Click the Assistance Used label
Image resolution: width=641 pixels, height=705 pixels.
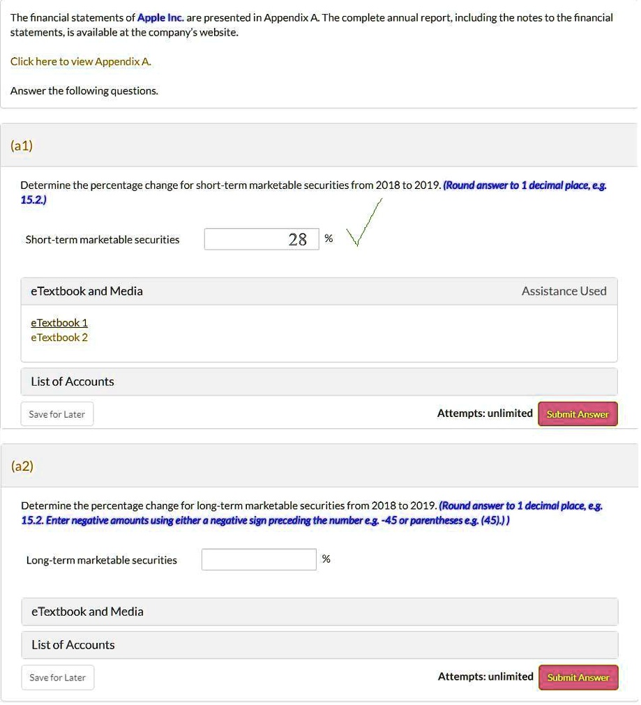tap(564, 291)
